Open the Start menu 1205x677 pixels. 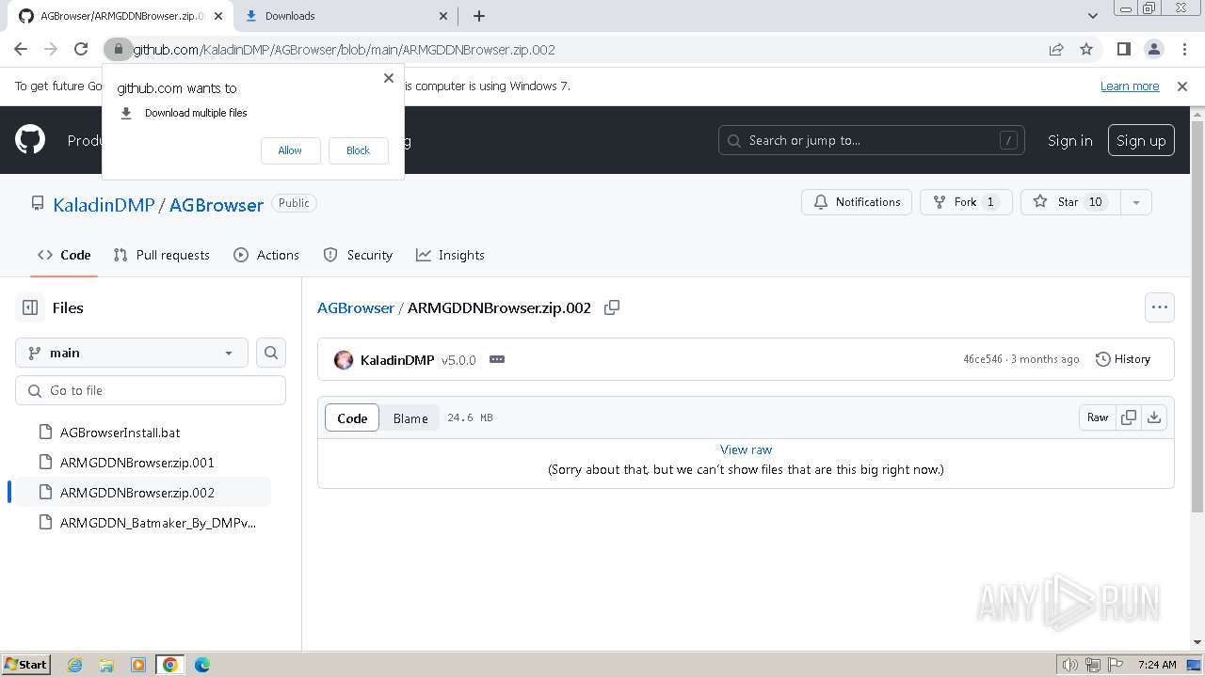[25, 665]
